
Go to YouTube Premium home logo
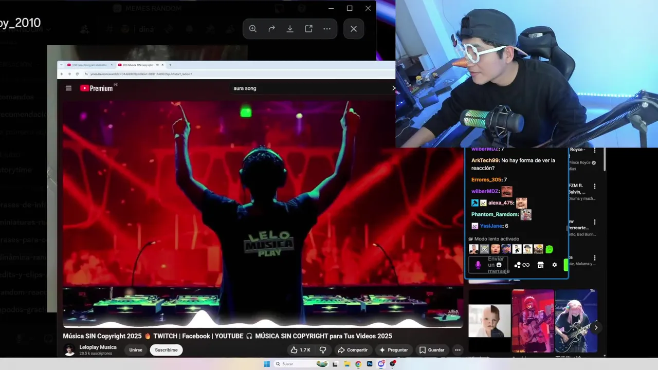point(97,88)
